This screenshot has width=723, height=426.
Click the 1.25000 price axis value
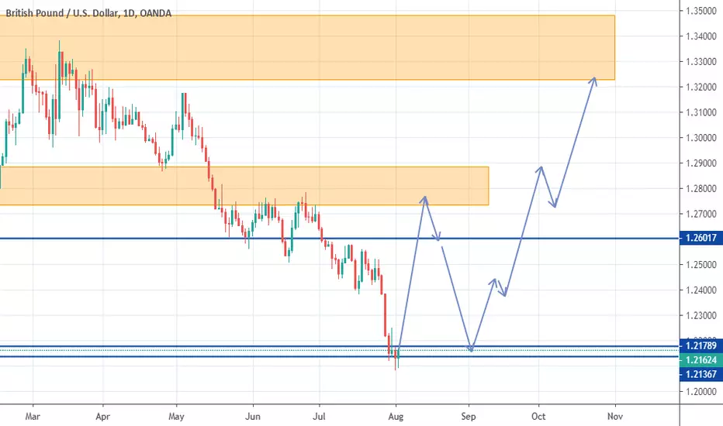[701, 265]
